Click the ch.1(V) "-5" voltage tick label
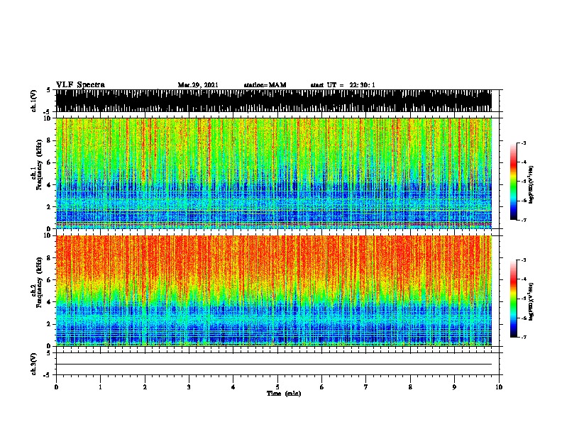Screen dimensions: 562x434 pyautogui.click(x=48, y=112)
